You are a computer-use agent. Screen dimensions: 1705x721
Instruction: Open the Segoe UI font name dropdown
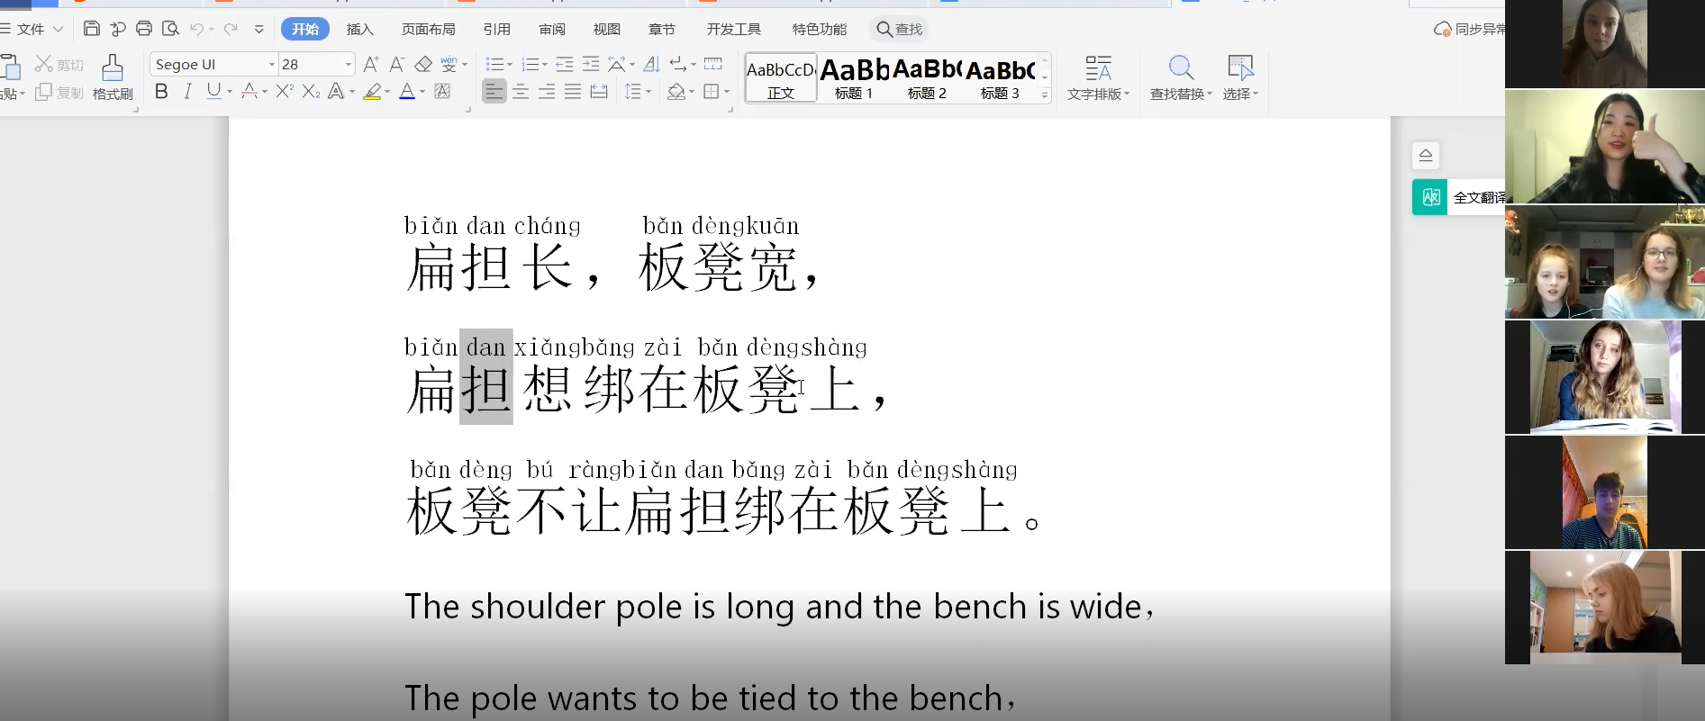(x=272, y=64)
